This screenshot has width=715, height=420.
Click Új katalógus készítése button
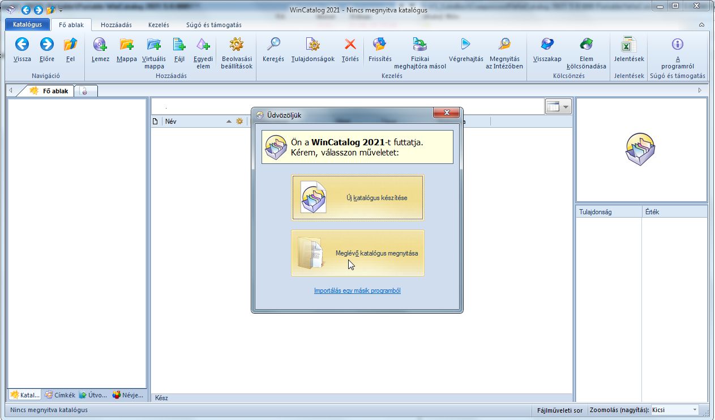click(x=357, y=198)
